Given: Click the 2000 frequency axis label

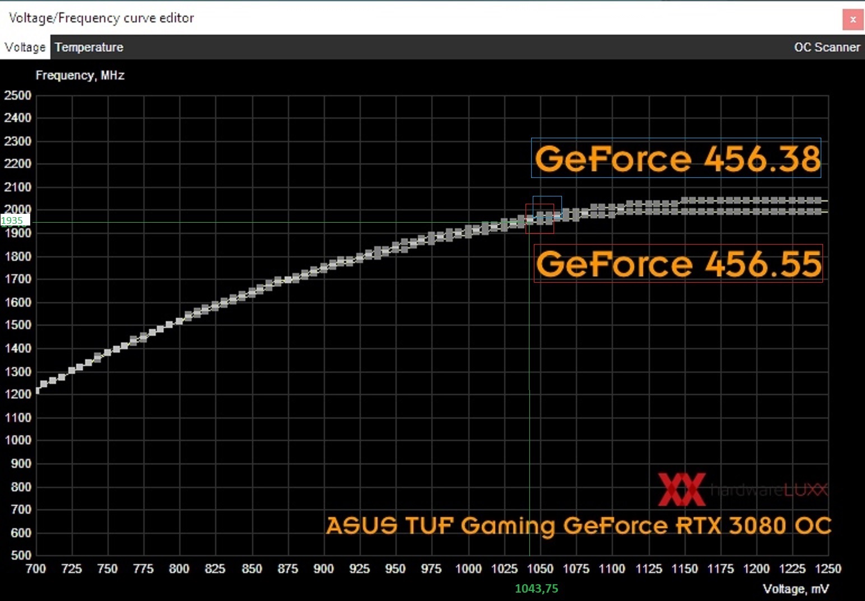Looking at the screenshot, I should click(x=18, y=210).
